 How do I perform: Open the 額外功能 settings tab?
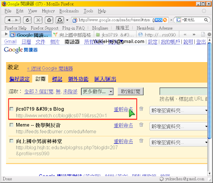tap(78, 79)
